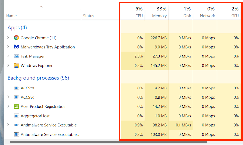Expand the Windows Explorer process group

pyautogui.click(x=8, y=65)
